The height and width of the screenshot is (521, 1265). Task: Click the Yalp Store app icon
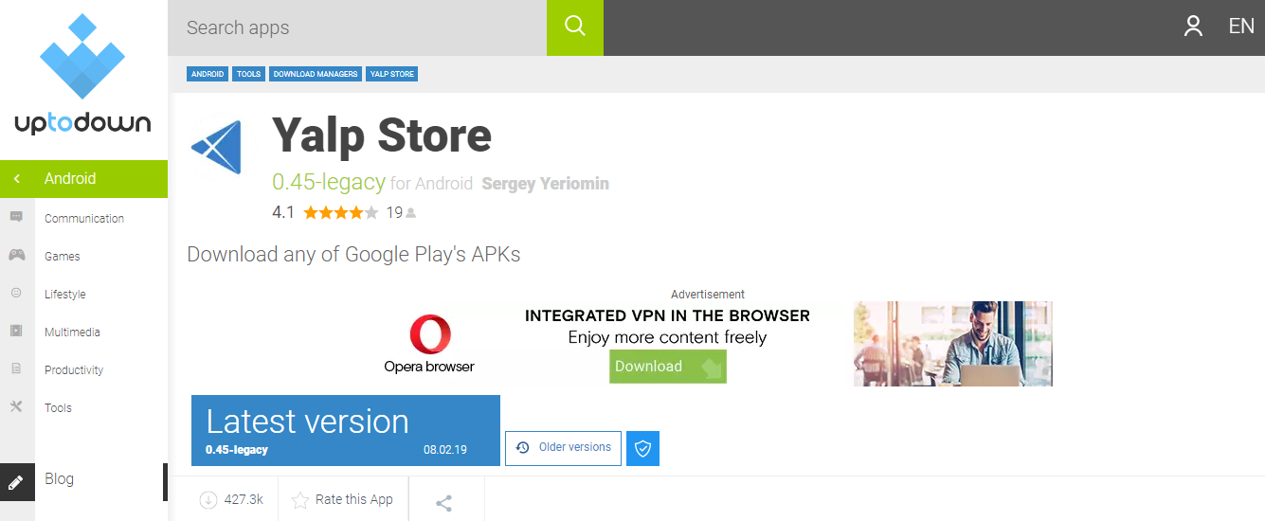click(x=217, y=147)
